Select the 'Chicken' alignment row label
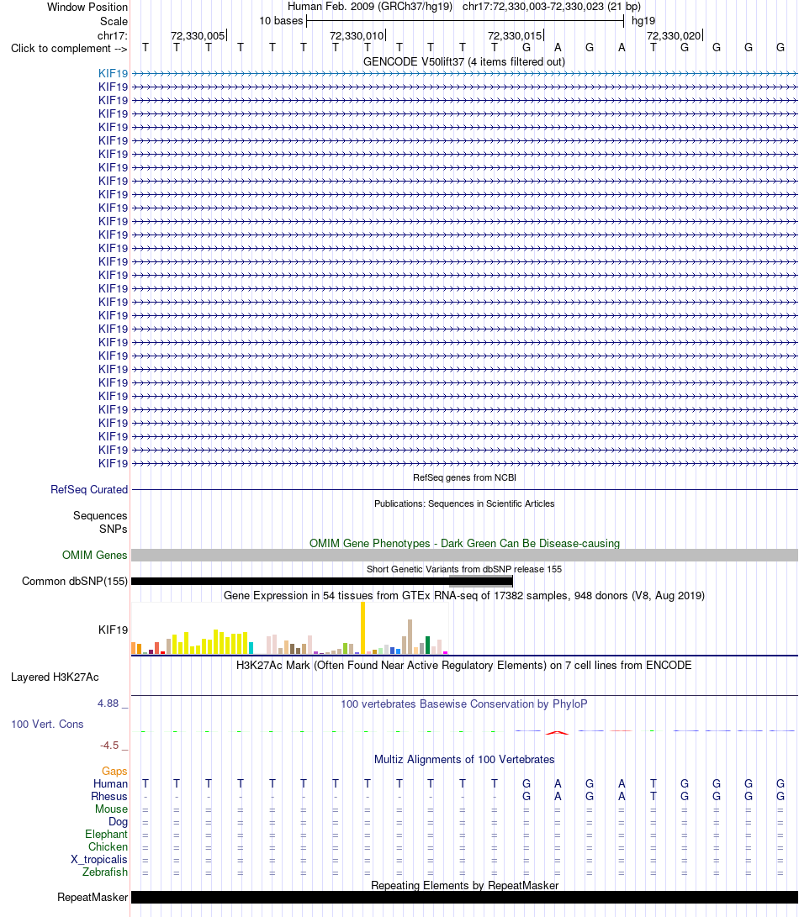 click(x=108, y=847)
